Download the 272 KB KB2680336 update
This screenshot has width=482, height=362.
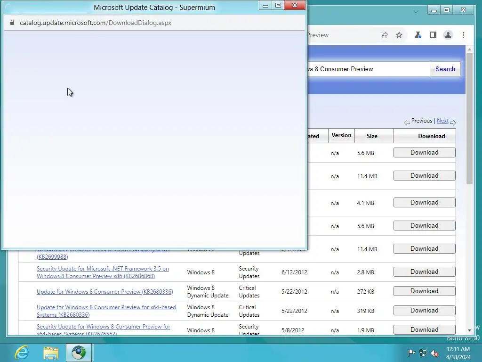click(x=424, y=291)
